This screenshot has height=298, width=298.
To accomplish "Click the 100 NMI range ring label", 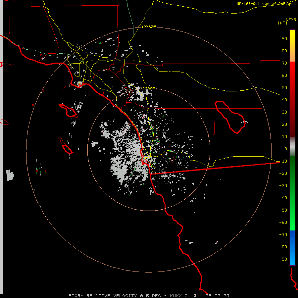I will point(149,27).
